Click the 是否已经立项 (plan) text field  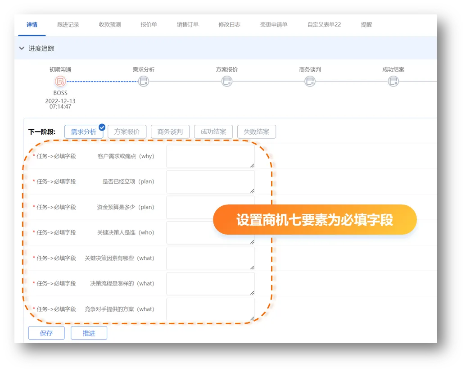210,181
